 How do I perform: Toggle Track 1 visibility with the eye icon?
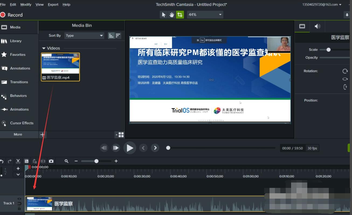(19, 199)
